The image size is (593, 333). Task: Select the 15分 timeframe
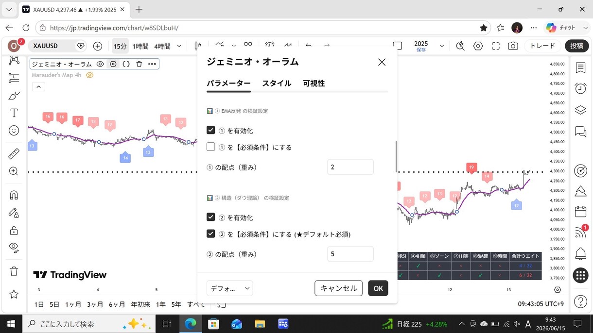pos(120,46)
